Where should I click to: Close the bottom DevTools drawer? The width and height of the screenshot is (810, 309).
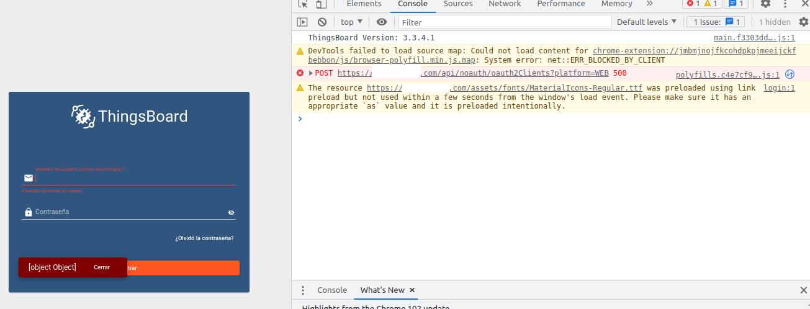tap(804, 290)
